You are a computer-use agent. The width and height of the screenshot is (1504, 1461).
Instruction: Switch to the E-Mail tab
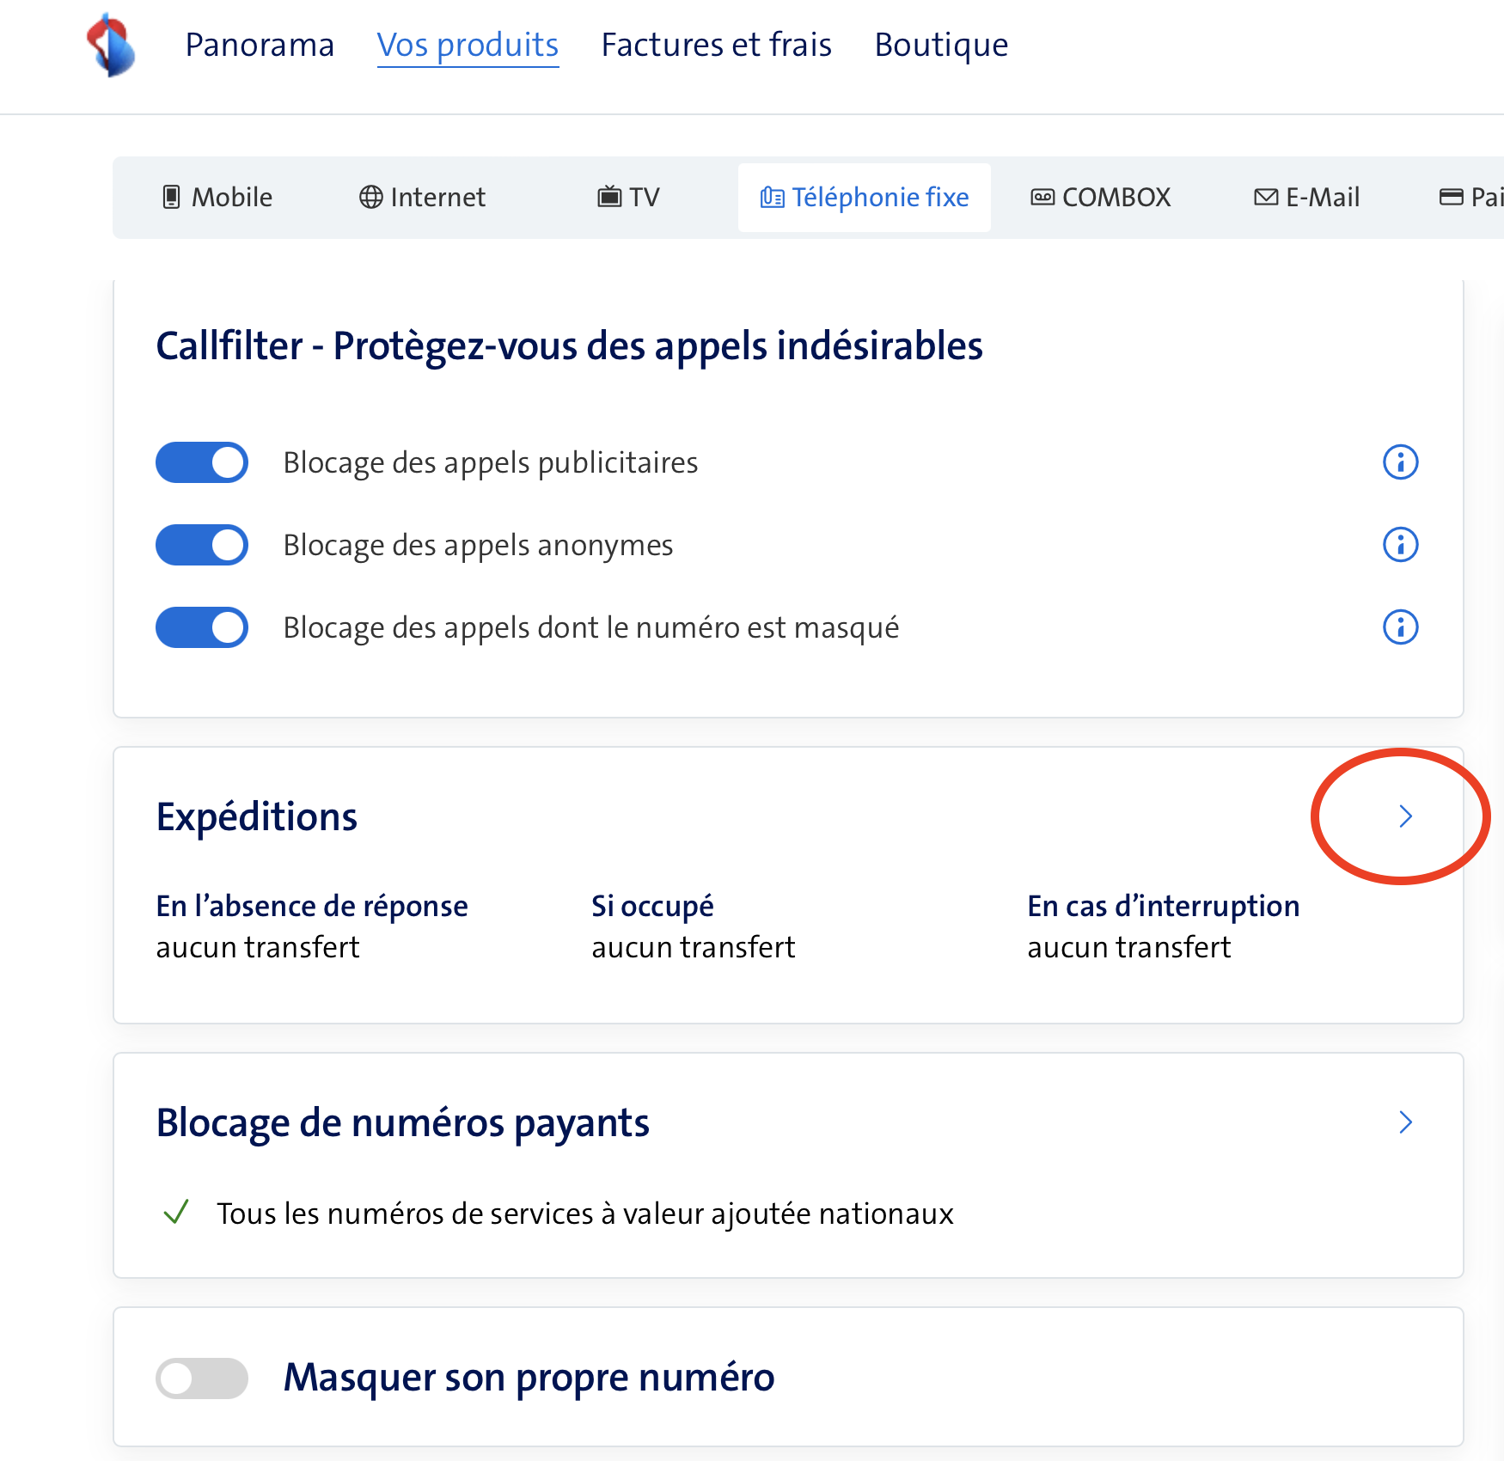coord(1306,198)
